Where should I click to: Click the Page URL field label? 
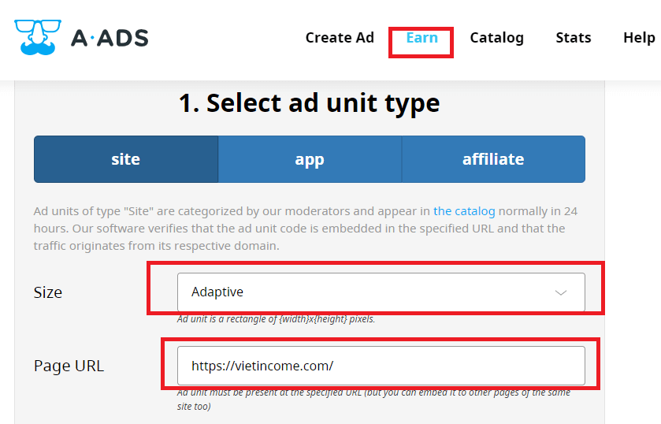[x=69, y=366]
